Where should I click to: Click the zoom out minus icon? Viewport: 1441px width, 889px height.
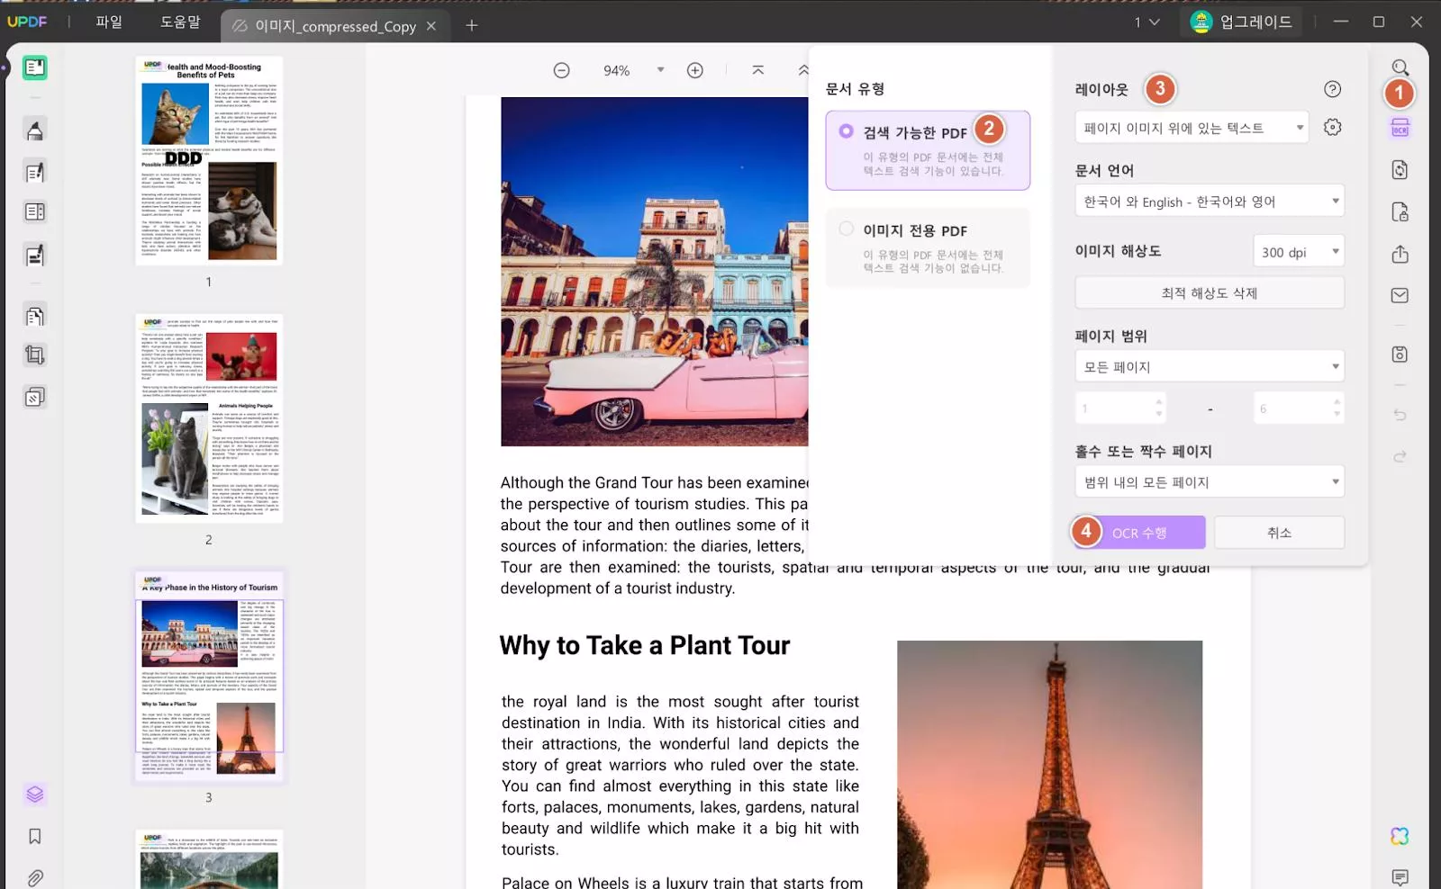[561, 70]
